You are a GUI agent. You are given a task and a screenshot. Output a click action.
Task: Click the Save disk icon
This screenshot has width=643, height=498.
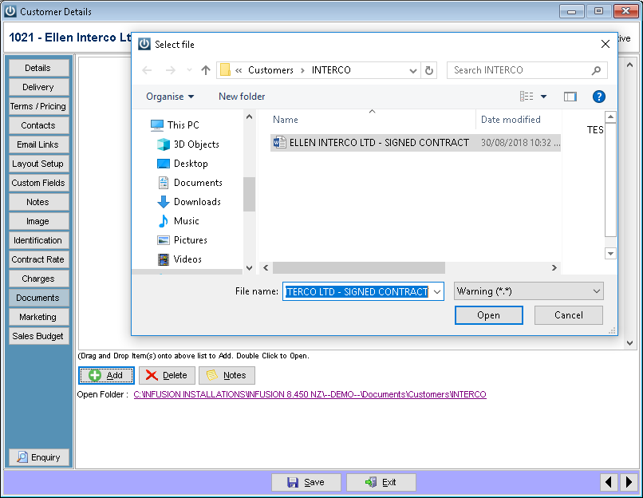click(x=293, y=482)
